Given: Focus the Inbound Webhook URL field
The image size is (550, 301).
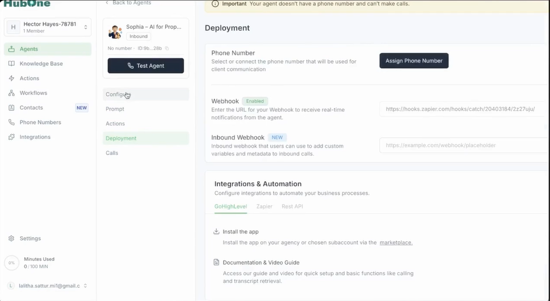Looking at the screenshot, I should coord(464,145).
